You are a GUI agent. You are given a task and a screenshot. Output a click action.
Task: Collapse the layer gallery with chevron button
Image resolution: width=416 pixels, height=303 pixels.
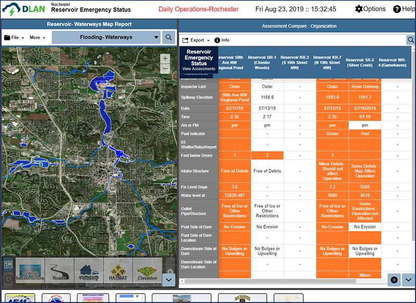[168, 279]
